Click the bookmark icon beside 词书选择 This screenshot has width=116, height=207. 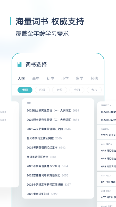click(x=20, y=64)
